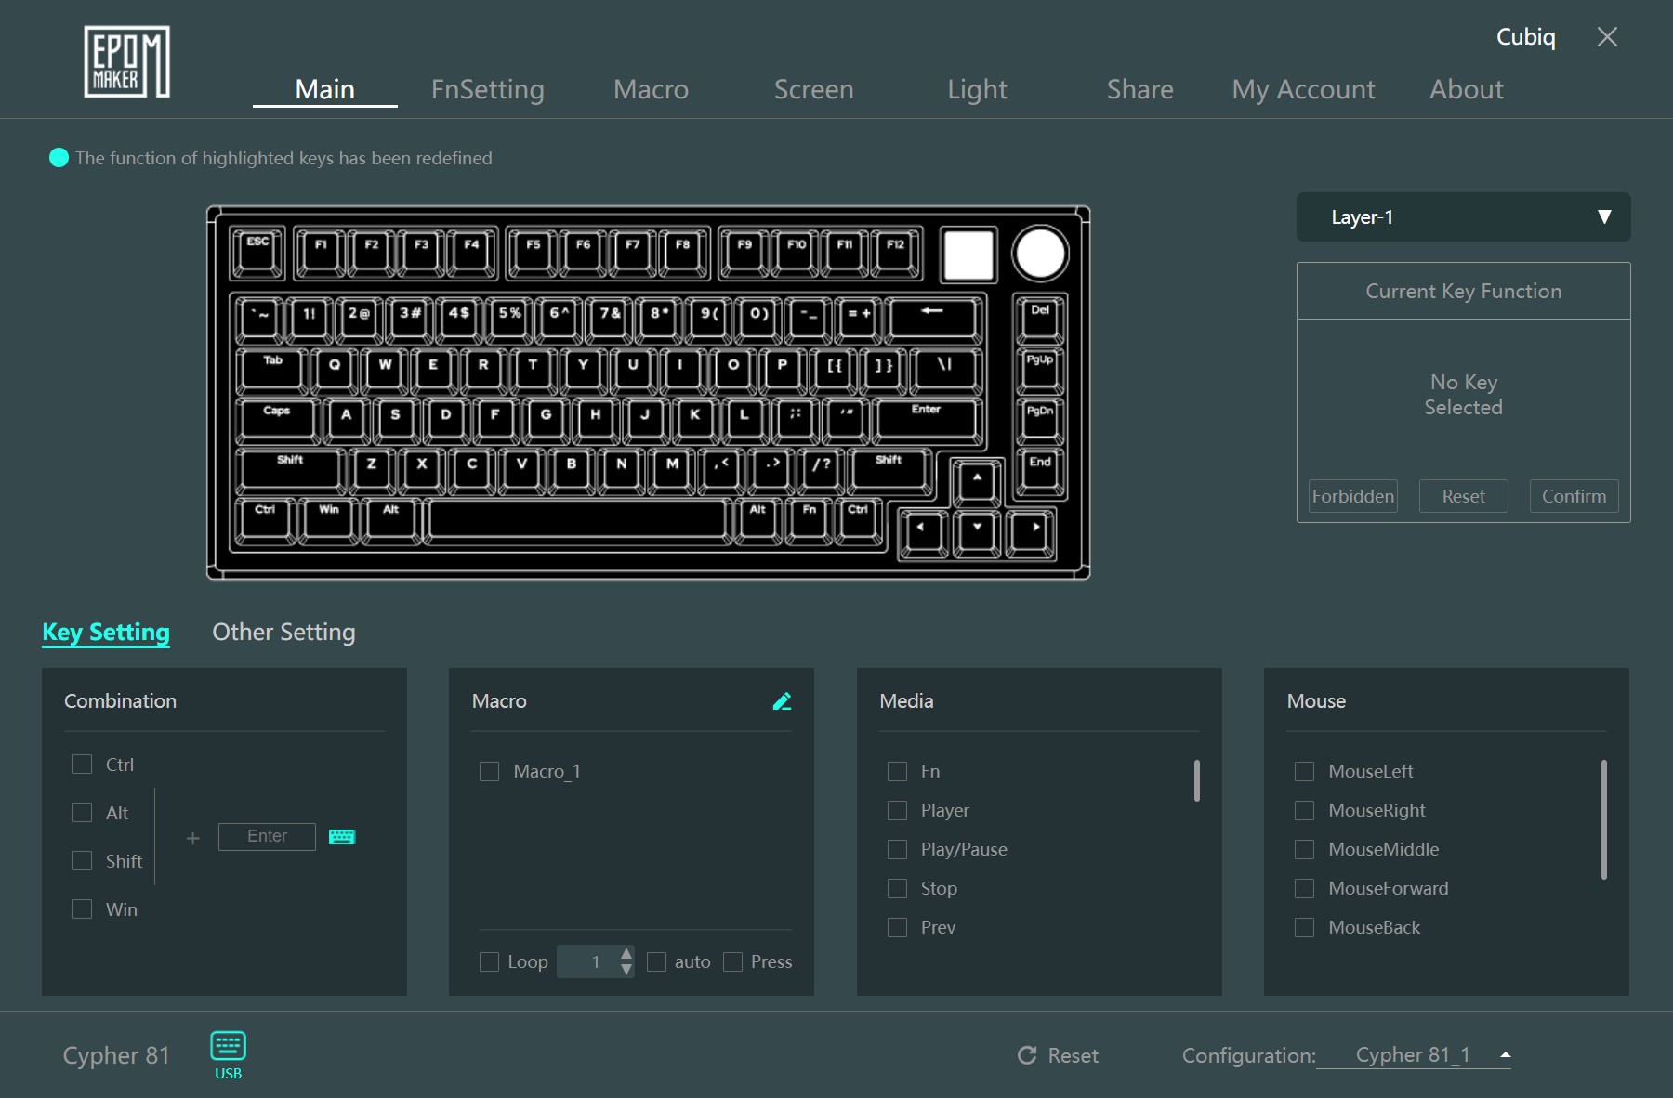The width and height of the screenshot is (1673, 1098).
Task: Check the Play/Pause media checkbox
Action: pos(897,850)
